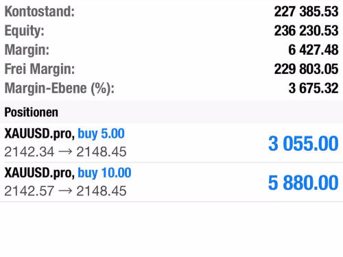This screenshot has height=257, width=343.
Task: Select the Frei Margin value 229 803.05
Action: click(306, 69)
